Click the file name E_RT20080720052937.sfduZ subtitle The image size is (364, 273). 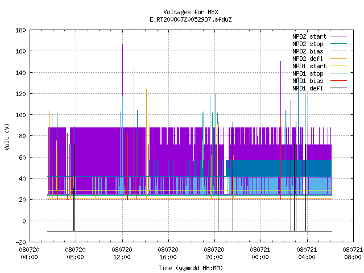[191, 19]
